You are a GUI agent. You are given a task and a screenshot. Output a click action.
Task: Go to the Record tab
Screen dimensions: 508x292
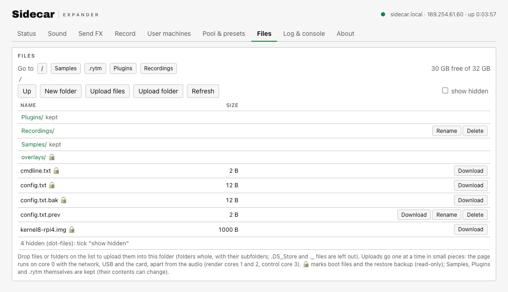coord(125,34)
